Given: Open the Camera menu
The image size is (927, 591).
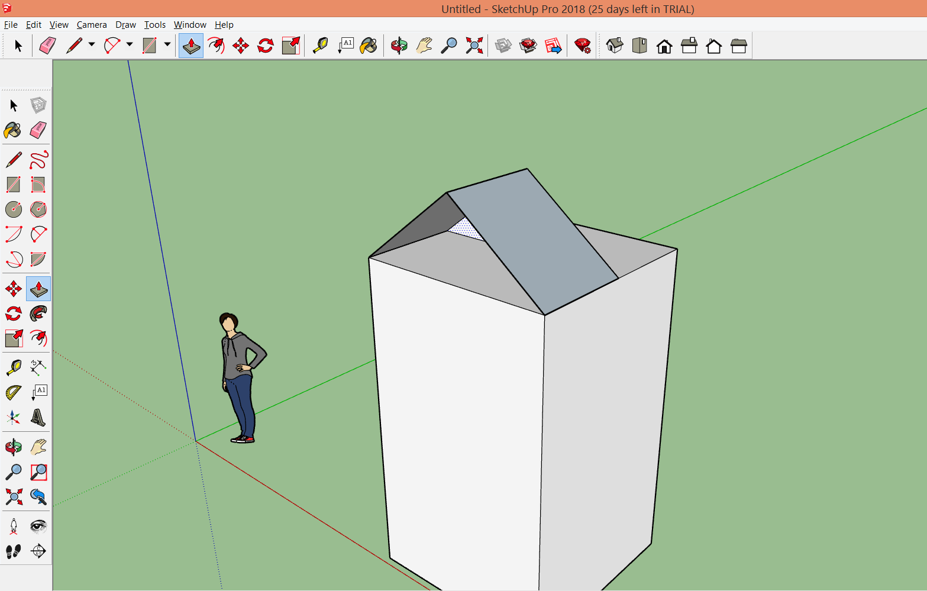Looking at the screenshot, I should 92,24.
